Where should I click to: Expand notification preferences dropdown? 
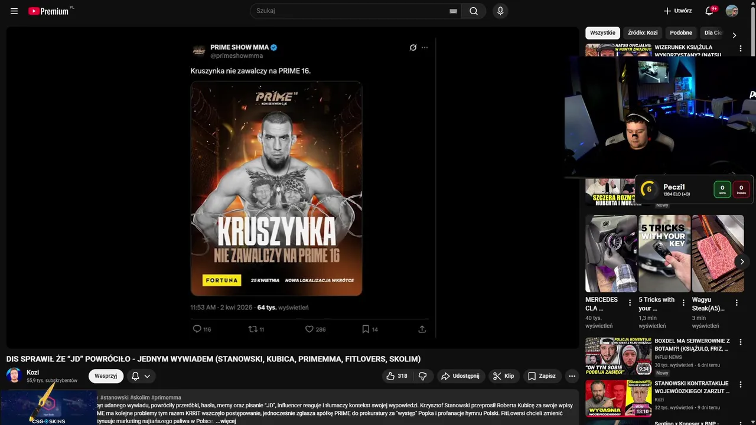pos(147,376)
